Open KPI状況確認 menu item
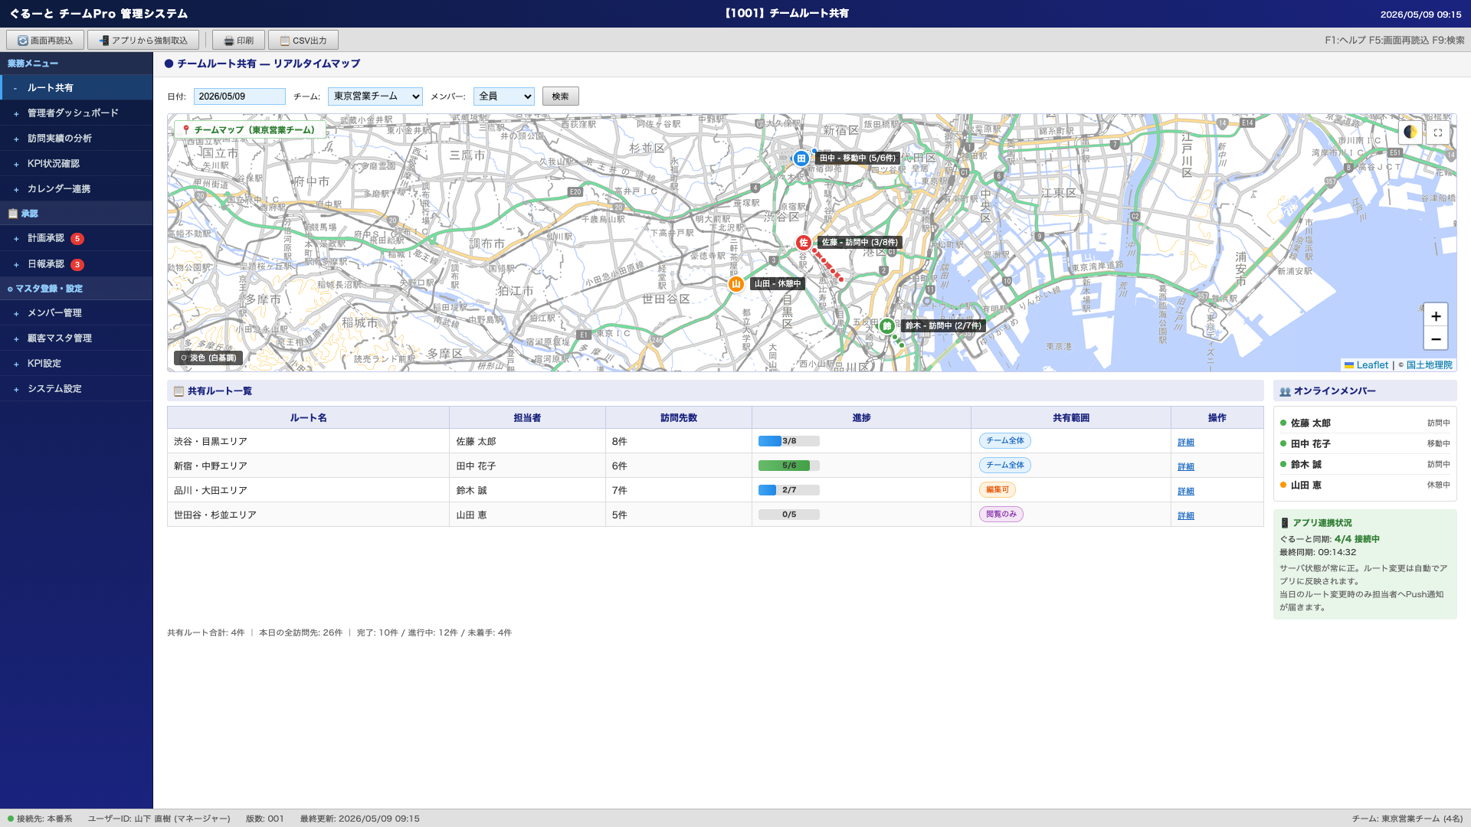1471x827 pixels. pos(77,164)
